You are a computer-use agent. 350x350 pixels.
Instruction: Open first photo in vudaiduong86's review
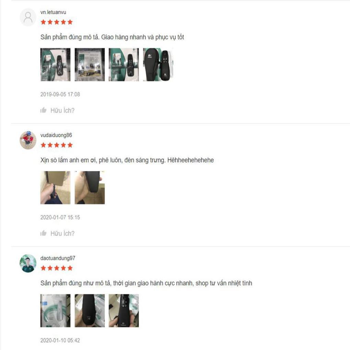[x=55, y=187]
